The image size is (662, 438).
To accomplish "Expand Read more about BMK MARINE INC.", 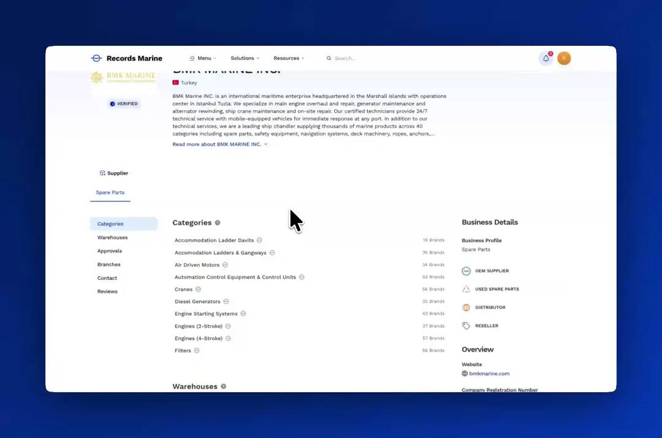I will pos(220,145).
